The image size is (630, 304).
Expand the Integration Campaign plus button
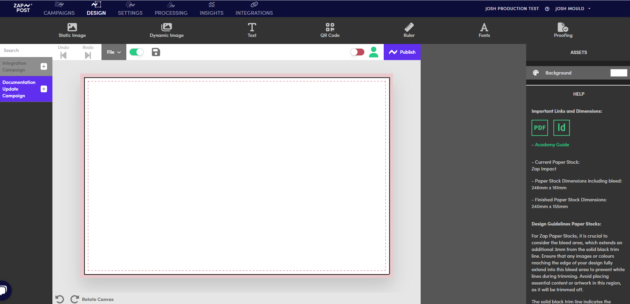(x=44, y=66)
